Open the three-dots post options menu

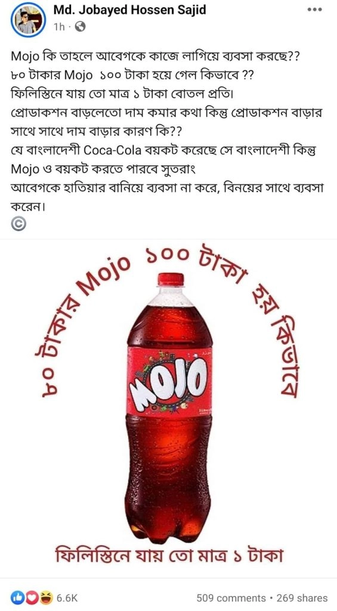(314, 10)
